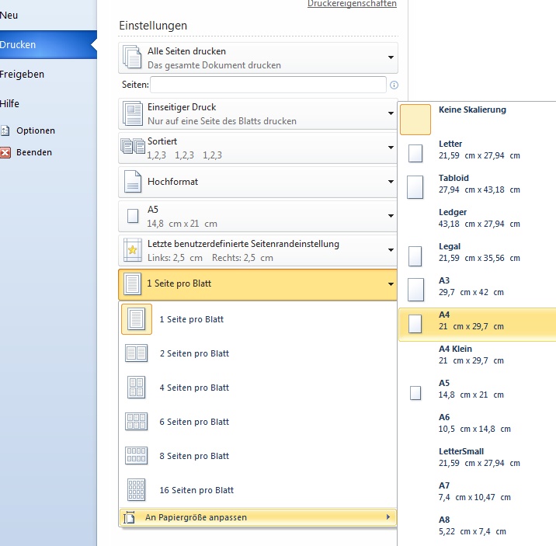The image size is (556, 546).
Task: Expand An Papiergröße anpassen submenu arrow
Action: point(388,517)
